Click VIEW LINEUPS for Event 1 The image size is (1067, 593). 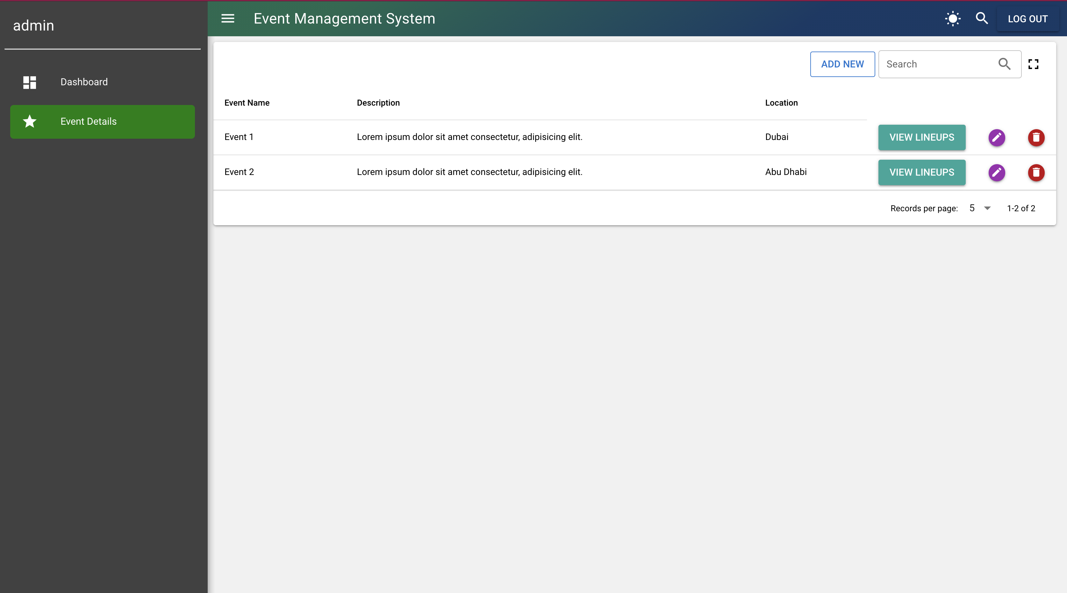pos(921,137)
